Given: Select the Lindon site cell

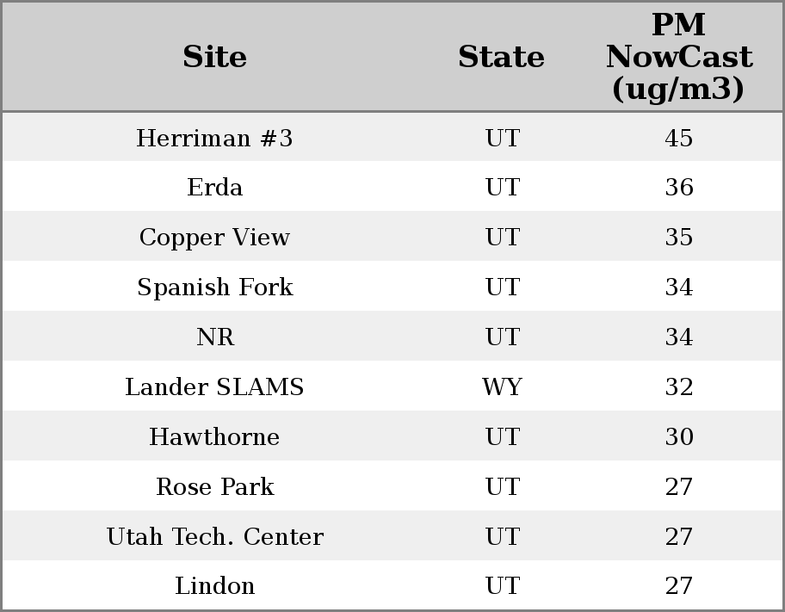Looking at the screenshot, I should [214, 586].
